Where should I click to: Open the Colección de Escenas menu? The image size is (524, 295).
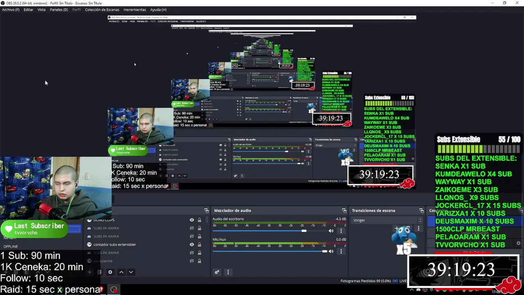click(102, 9)
